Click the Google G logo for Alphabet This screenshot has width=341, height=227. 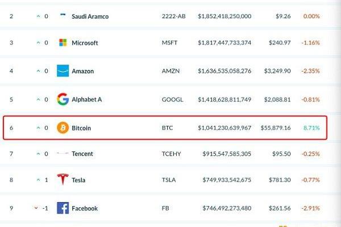click(x=63, y=99)
